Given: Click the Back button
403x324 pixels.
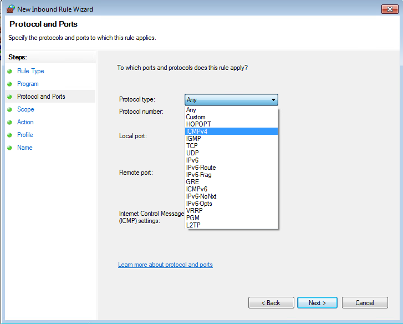Looking at the screenshot, I should click(x=271, y=303).
